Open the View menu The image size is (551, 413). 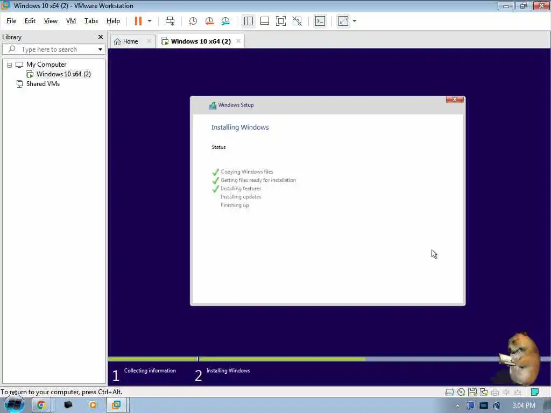click(51, 21)
